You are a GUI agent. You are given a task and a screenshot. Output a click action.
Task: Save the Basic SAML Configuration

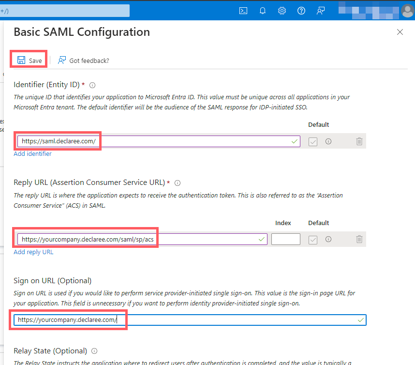tap(28, 60)
